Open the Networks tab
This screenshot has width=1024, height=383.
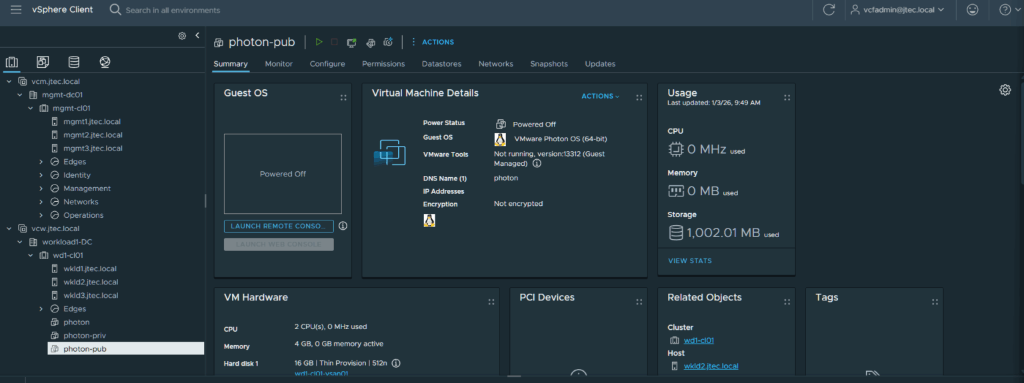point(496,64)
